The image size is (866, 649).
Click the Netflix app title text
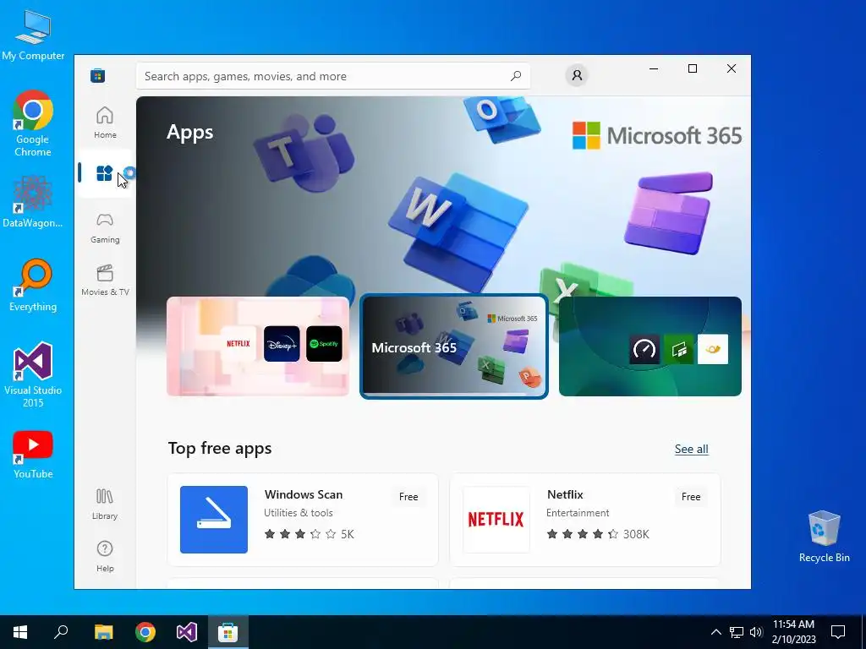(565, 494)
